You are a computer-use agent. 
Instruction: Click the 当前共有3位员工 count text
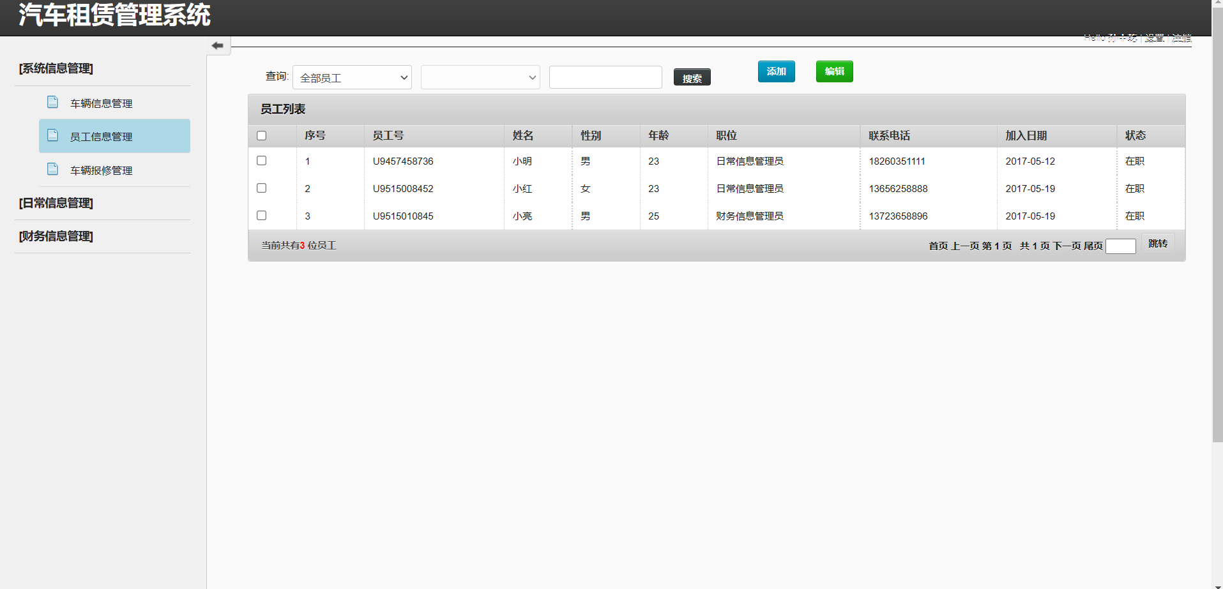pos(298,246)
